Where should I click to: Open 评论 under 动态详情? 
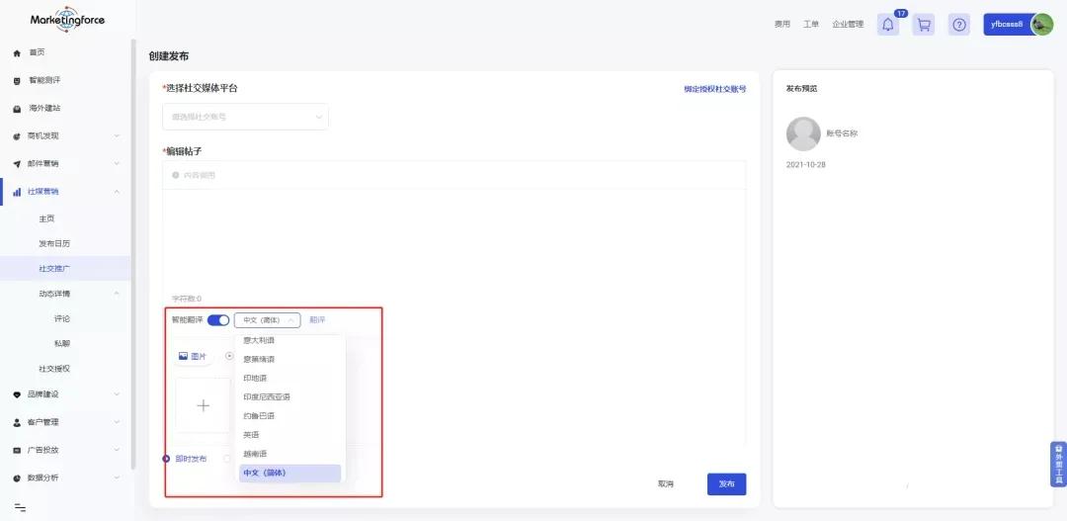click(62, 318)
